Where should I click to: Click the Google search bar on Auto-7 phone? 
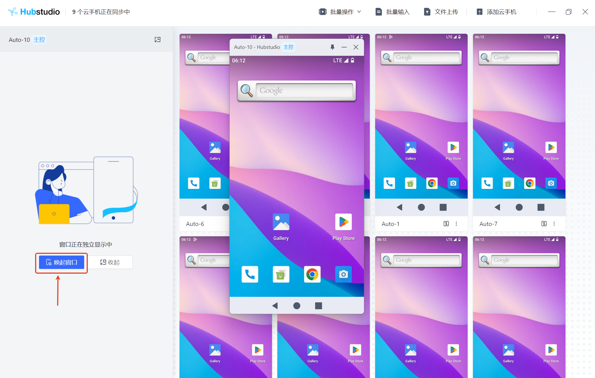(519, 57)
